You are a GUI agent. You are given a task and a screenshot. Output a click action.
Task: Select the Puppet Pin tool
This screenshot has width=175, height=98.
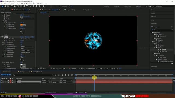pos(43,7)
